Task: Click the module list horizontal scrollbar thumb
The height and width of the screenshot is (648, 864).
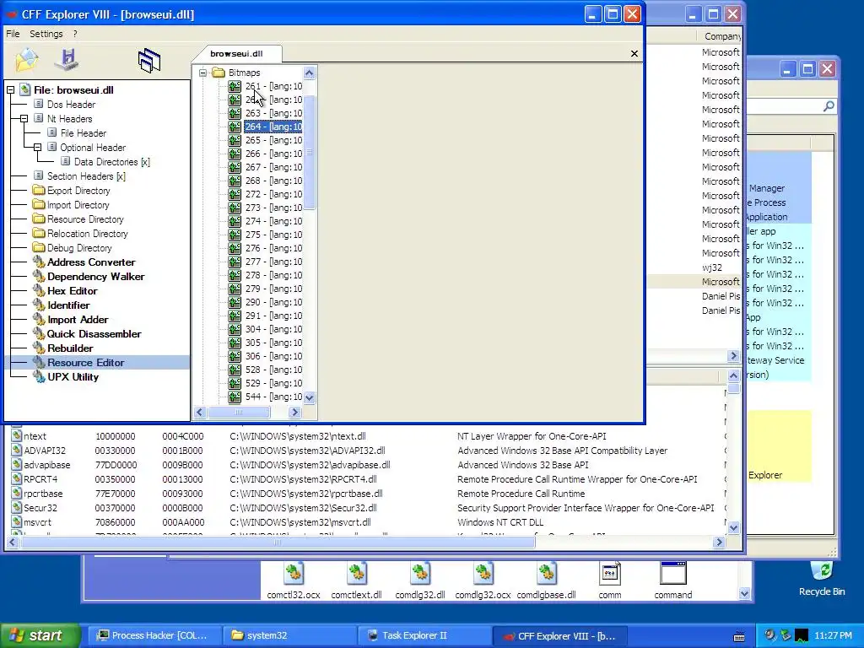Action: (x=277, y=543)
